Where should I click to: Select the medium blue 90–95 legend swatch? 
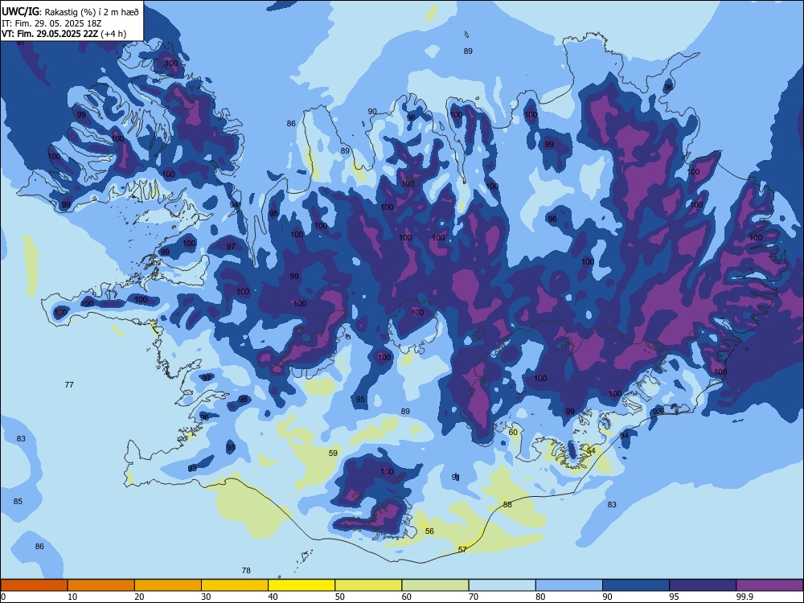[636, 585]
